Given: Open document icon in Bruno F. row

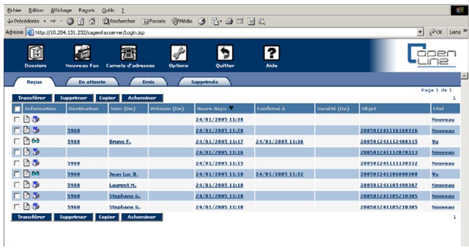Looking at the screenshot, I should tap(26, 141).
